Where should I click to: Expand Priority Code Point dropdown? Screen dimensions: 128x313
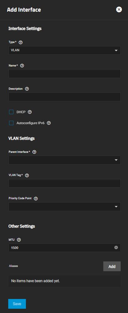click(65, 207)
